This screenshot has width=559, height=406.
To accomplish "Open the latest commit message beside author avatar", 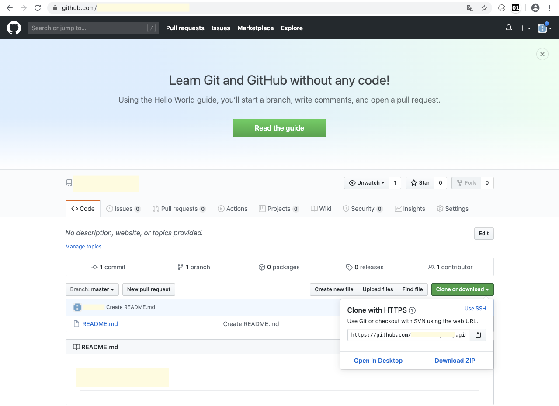I will pos(131,307).
